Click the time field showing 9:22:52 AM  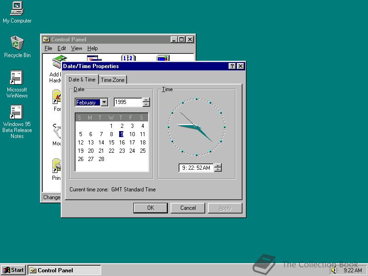pos(196,168)
